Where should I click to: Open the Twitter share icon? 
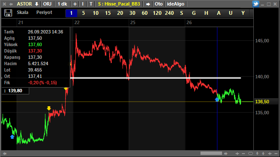[x=255, y=4]
